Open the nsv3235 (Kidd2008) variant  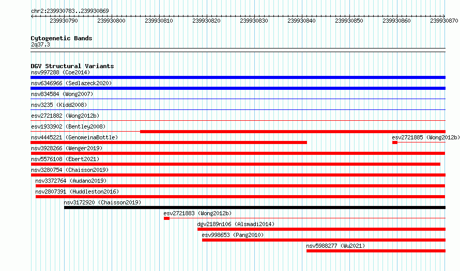[59, 105]
